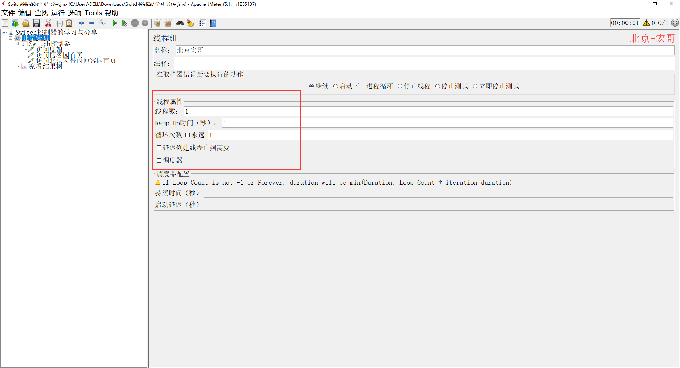680x368 pixels.
Task: Click the 持续时间 duration field
Action: [438, 193]
